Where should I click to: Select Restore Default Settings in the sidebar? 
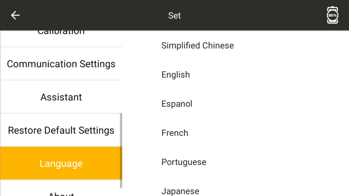point(61,130)
